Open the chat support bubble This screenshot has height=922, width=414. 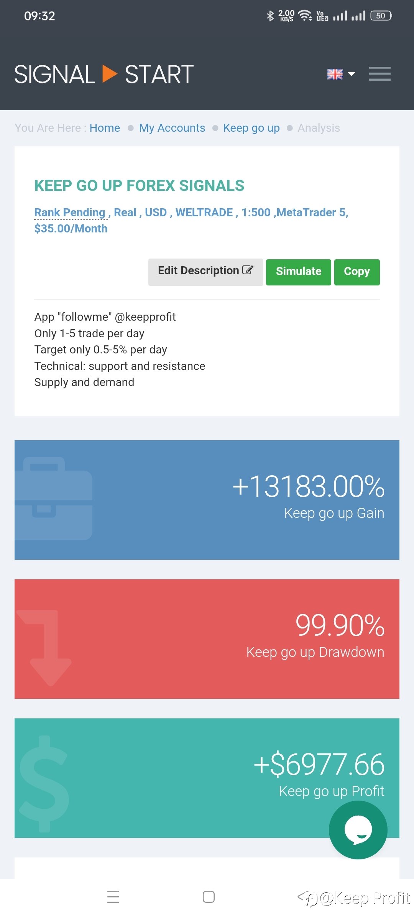click(358, 830)
